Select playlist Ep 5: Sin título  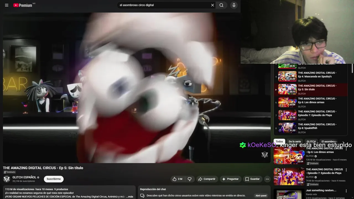click(x=311, y=90)
